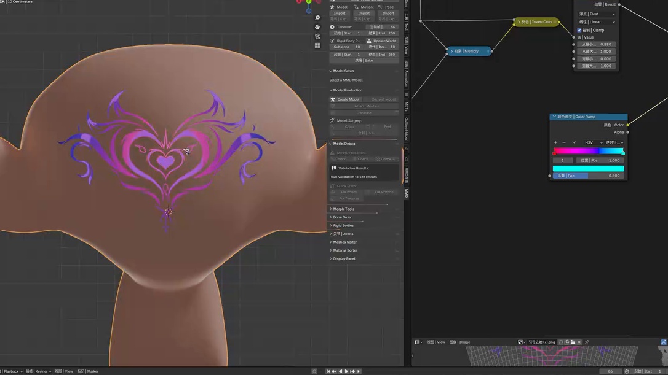Toggle the Clamp checkbox
668x375 pixels.
(579, 30)
